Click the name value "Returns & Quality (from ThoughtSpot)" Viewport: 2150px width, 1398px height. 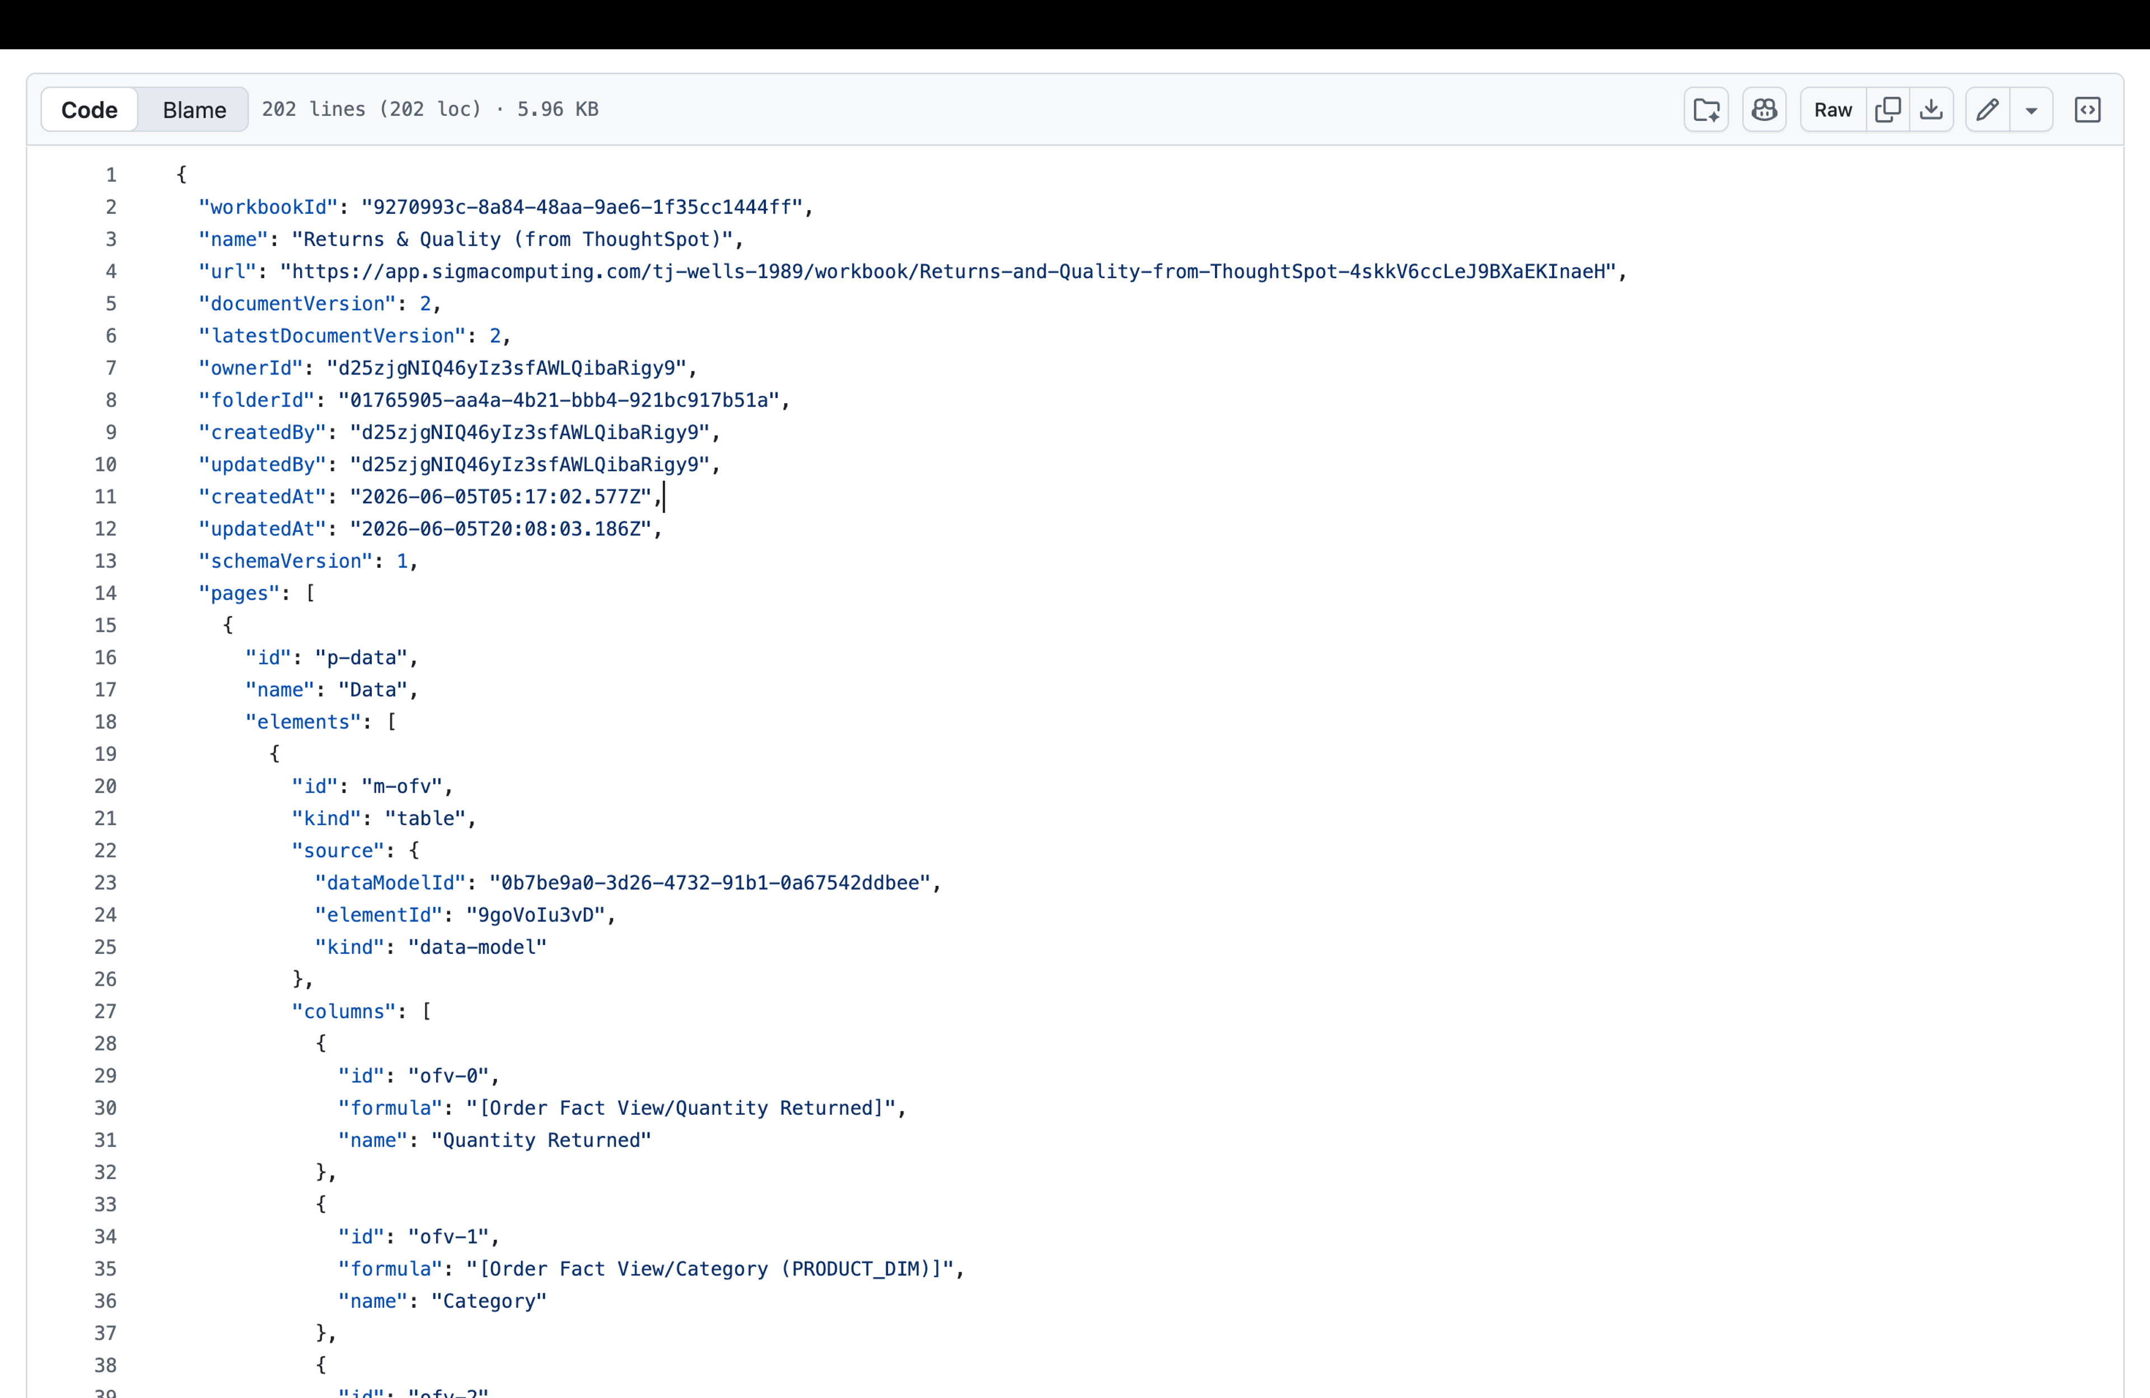click(512, 239)
